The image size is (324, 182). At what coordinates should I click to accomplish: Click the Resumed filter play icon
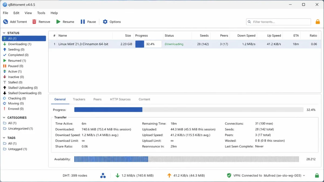click(x=5, y=61)
